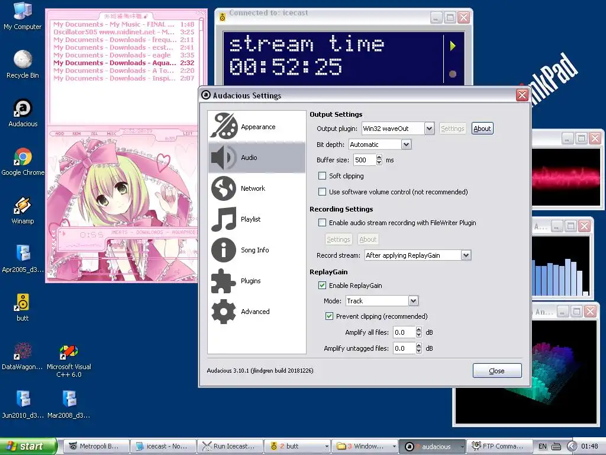This screenshot has width=606, height=455.
Task: Click the green play arrow in butt window
Action: coord(453,46)
